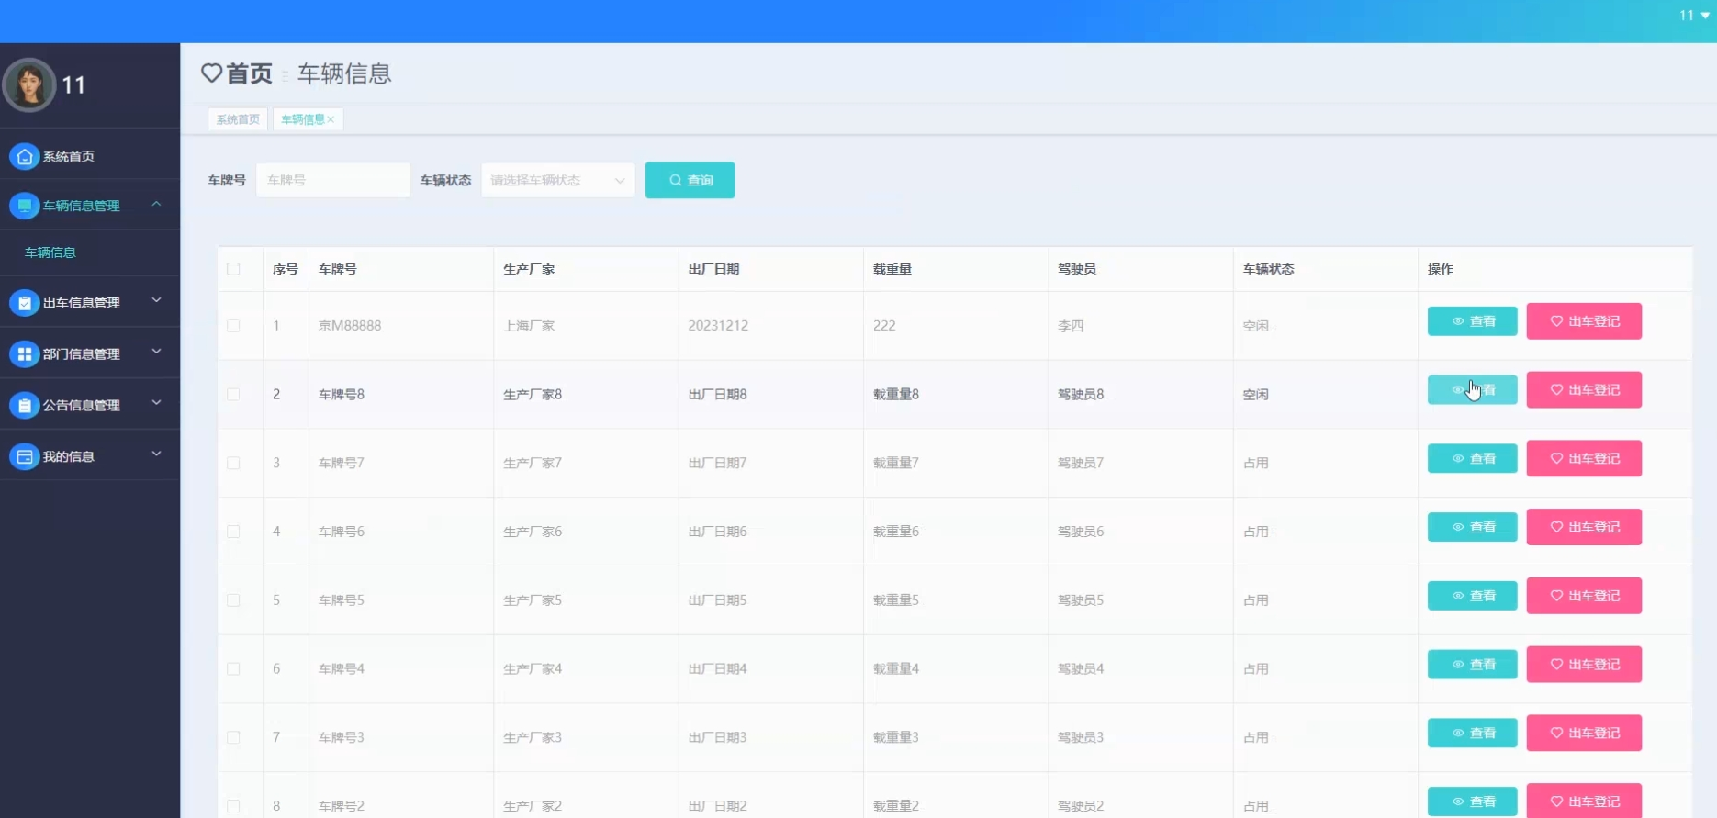Open the 系统首页 home icon in sidebar
The image size is (1717, 818).
[x=25, y=156]
